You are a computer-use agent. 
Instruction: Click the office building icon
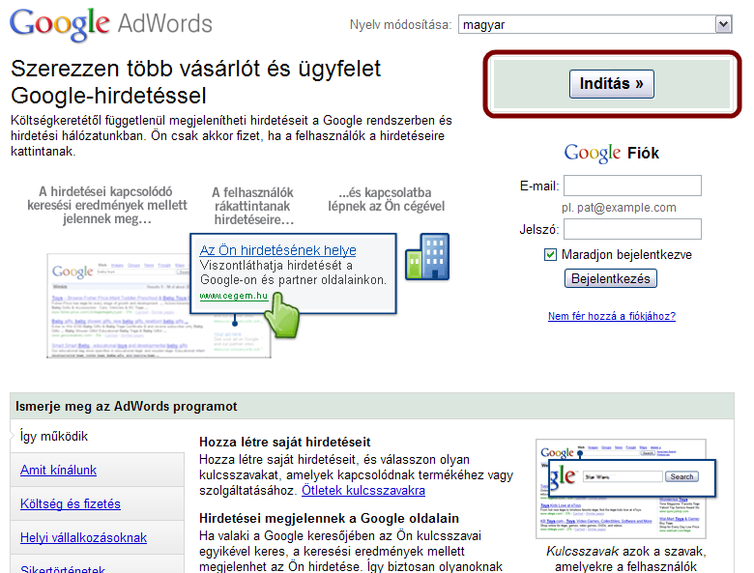click(x=427, y=256)
